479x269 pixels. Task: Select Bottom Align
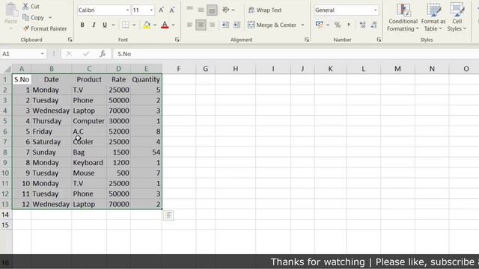tap(212, 10)
